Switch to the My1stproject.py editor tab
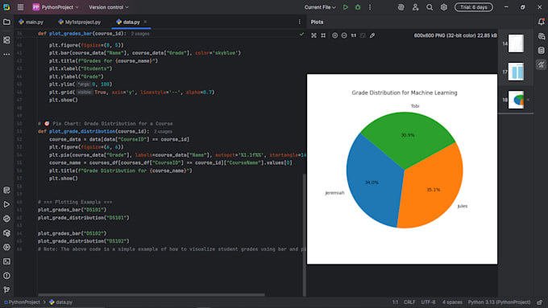 (x=80, y=22)
